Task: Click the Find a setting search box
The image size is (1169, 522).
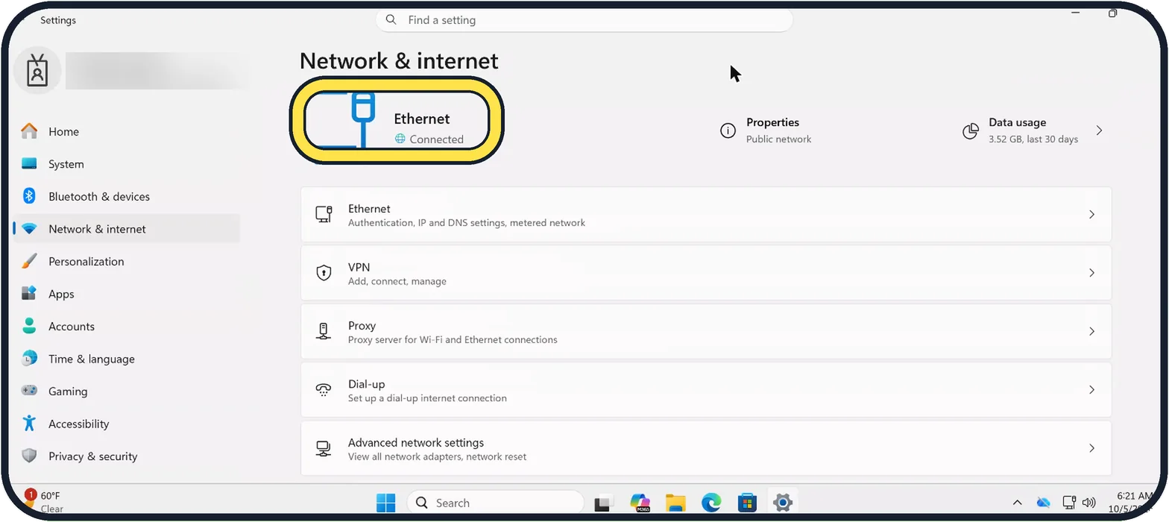Action: tap(584, 20)
